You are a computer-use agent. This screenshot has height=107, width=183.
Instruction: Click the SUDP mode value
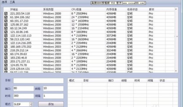click(x=17, y=104)
